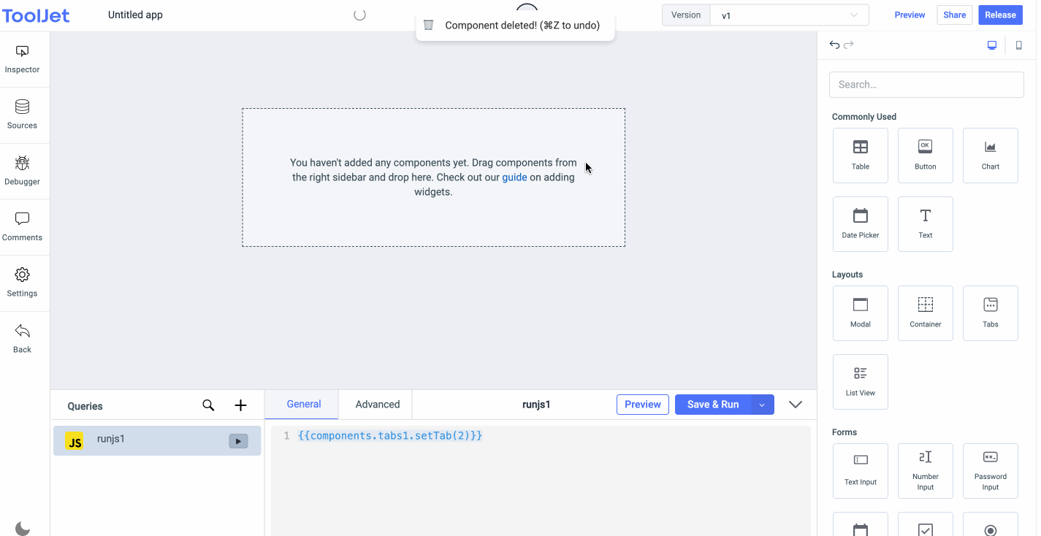Screen dimensions: 1041x536
Task: Select the Table component
Action: coord(860,155)
